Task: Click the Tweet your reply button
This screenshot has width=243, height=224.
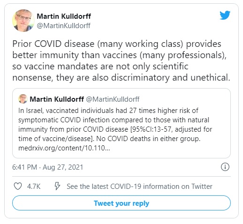Action: click(x=121, y=203)
